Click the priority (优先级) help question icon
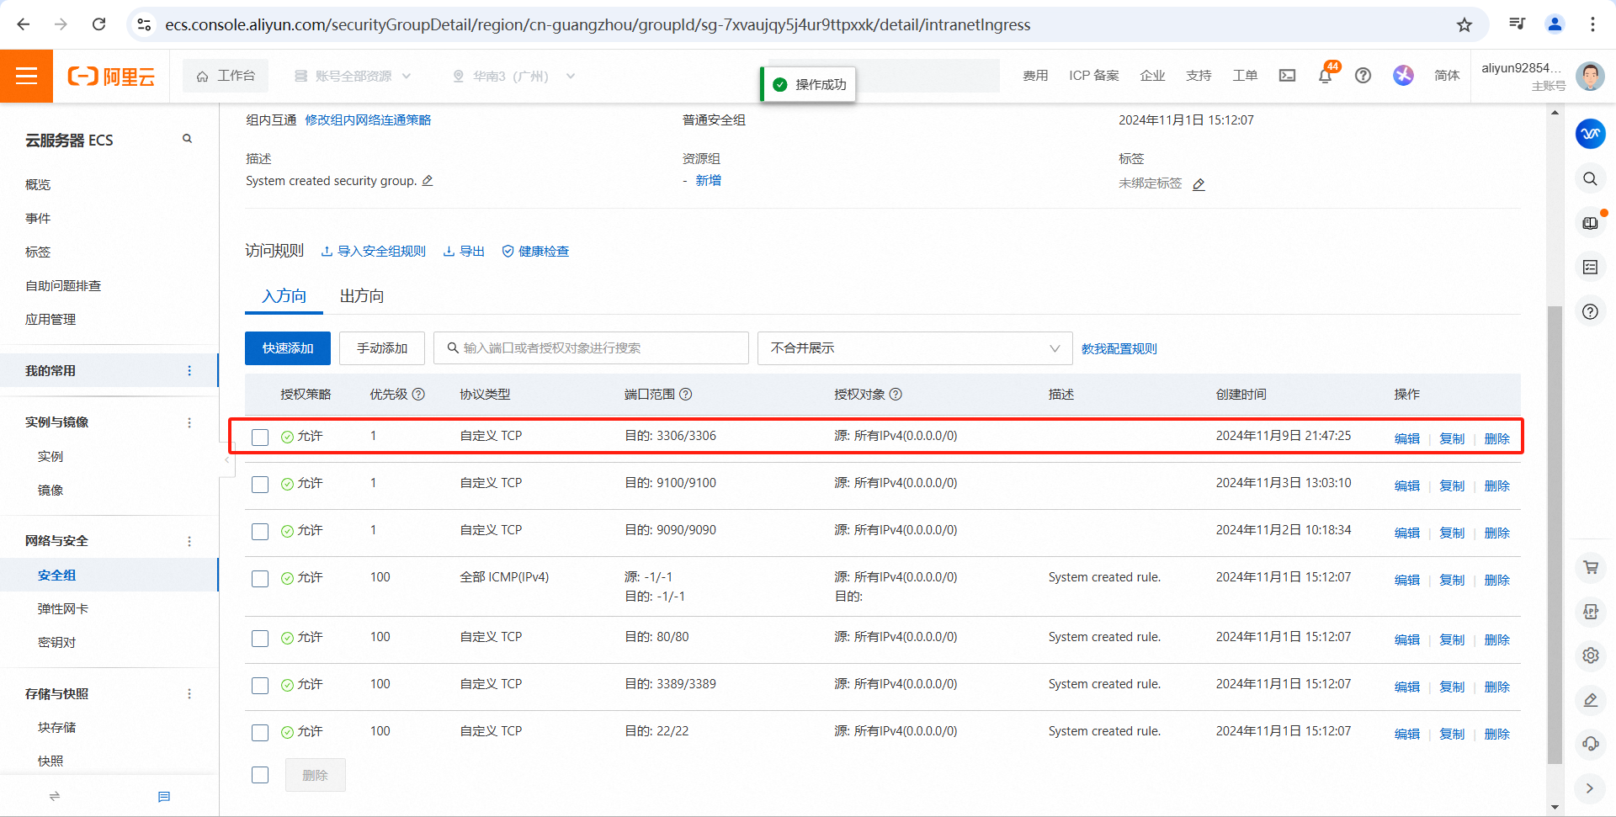Screen dimensions: 1616x817 [418, 395]
